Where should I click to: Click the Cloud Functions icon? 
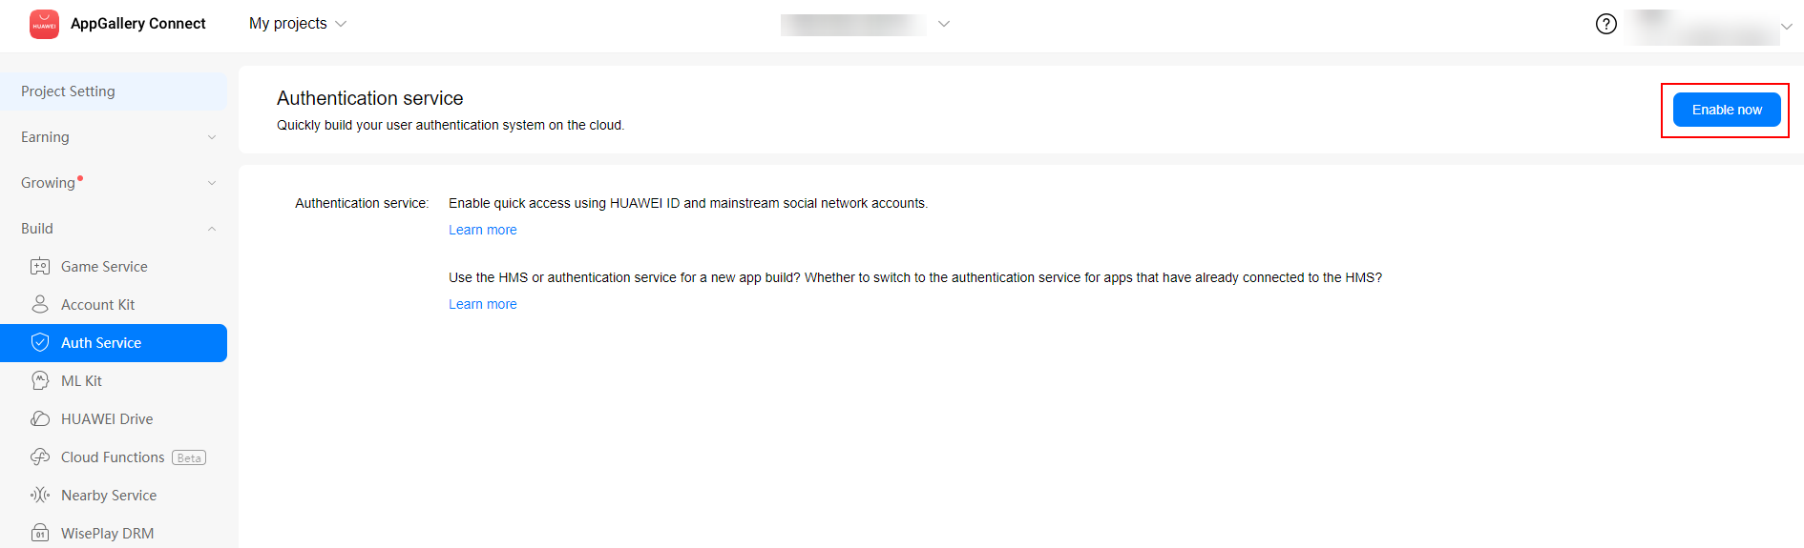point(40,457)
